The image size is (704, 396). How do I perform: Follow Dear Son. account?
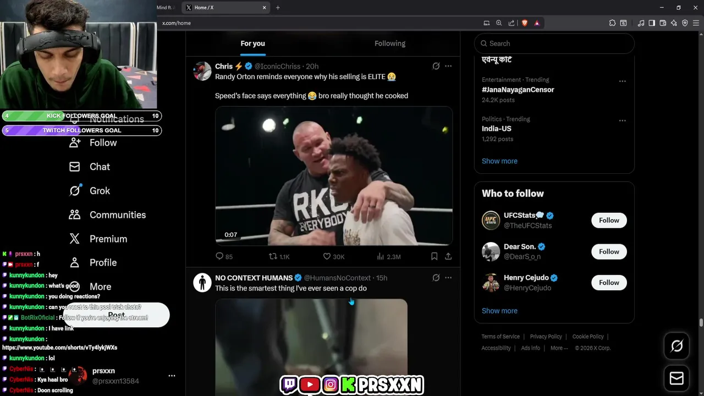(x=609, y=251)
